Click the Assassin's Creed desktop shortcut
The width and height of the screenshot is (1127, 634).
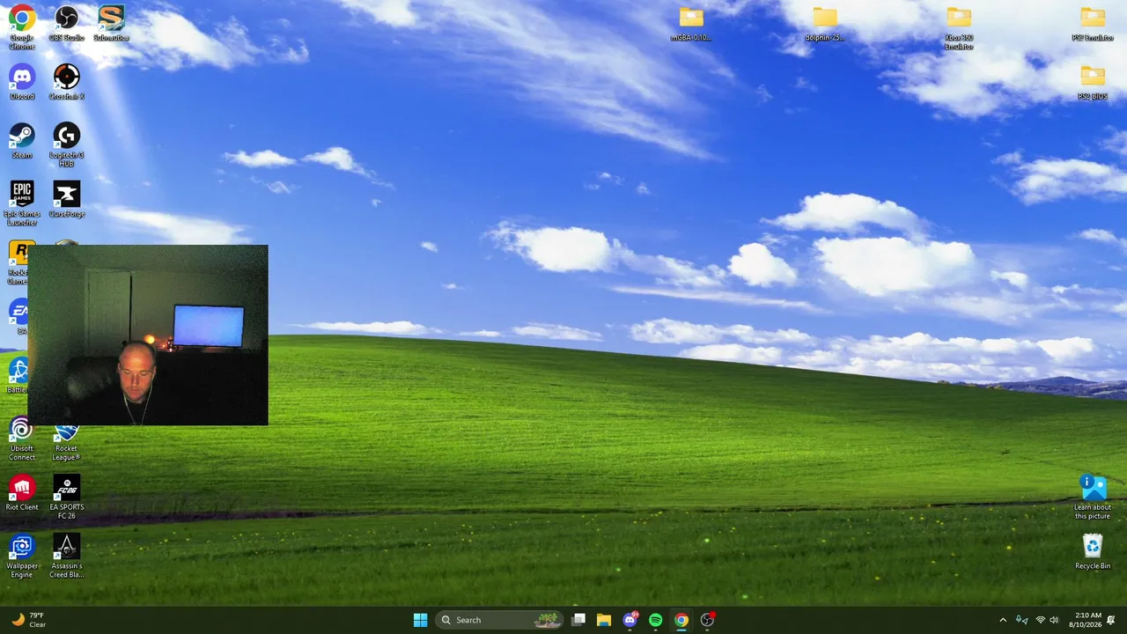click(x=67, y=557)
